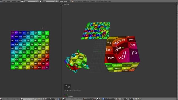
Task: Toggle pin image in UV editor
Action: pos(43,99)
